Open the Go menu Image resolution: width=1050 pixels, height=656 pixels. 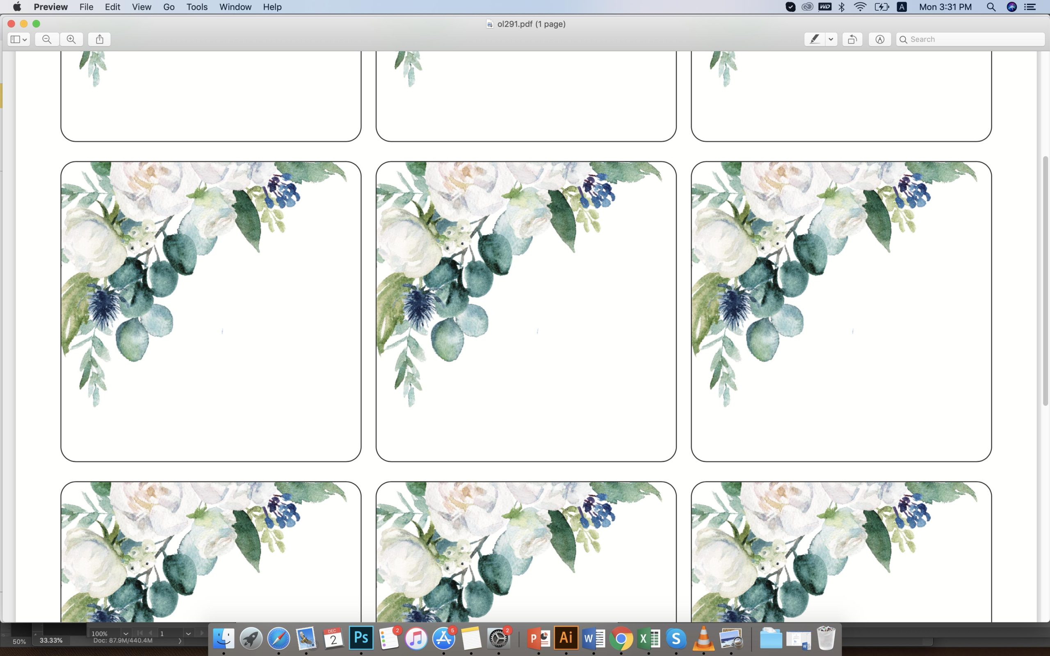(x=168, y=7)
